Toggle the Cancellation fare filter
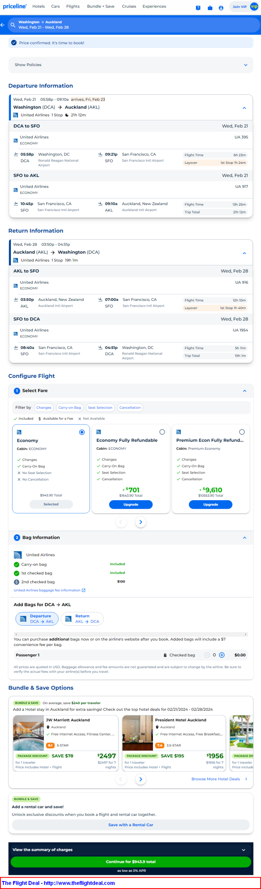This screenshot has width=261, height=889. coord(130,408)
